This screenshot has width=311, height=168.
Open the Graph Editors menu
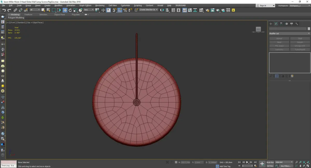(85, 5)
